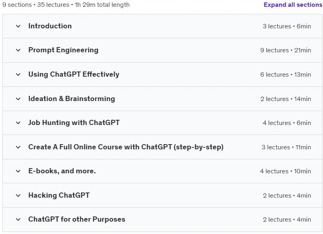Screen dimensions: 323x234
Task: Expand Ideation & Brainstorming chevron
Action: (x=18, y=99)
